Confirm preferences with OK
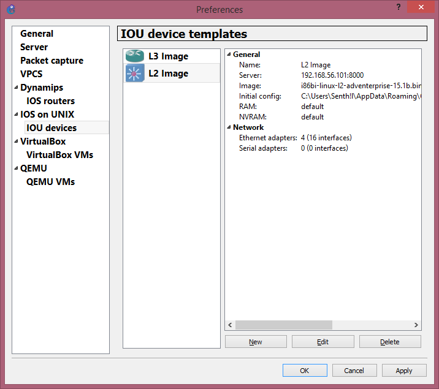This screenshot has height=389, width=439. 305,371
